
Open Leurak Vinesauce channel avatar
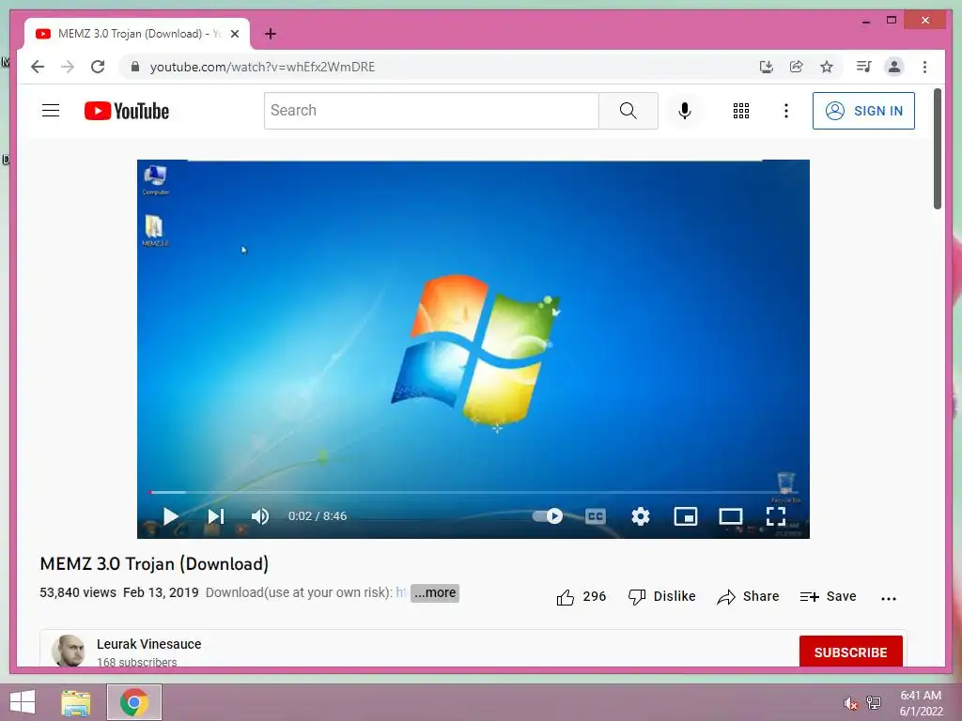click(68, 651)
